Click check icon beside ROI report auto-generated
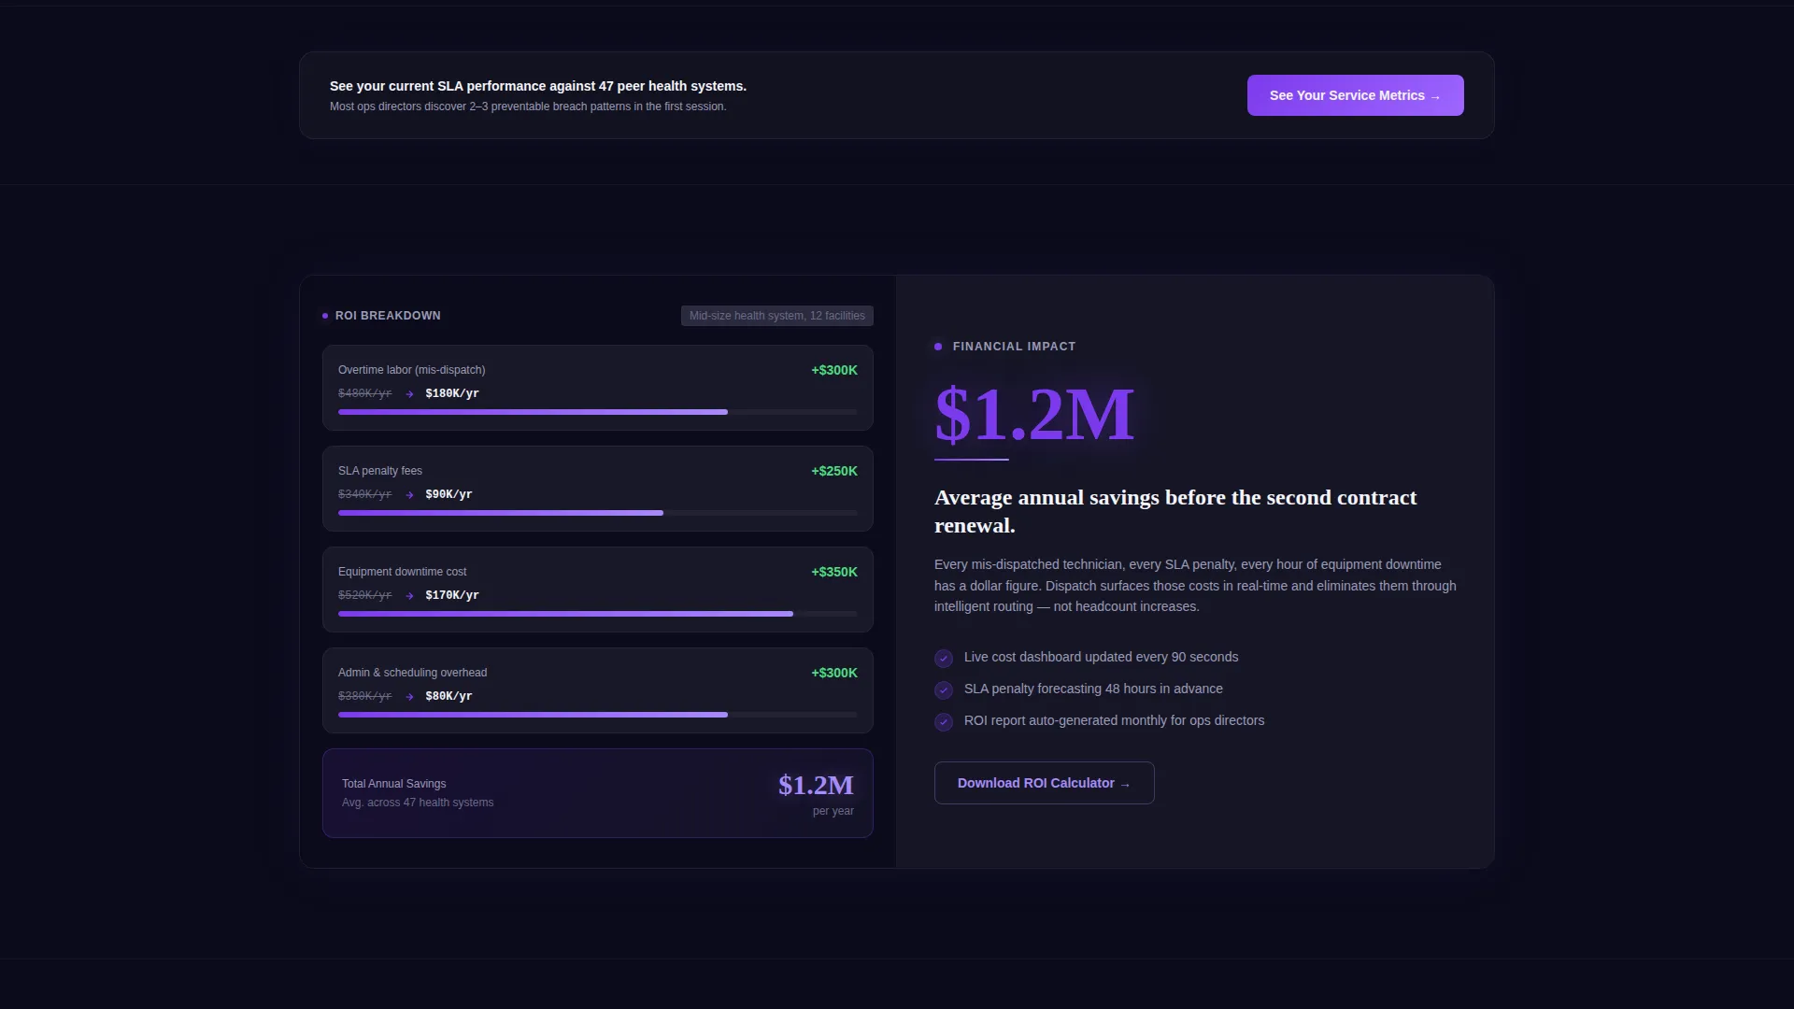Screen dimensions: 1794x1009 click(x=944, y=722)
